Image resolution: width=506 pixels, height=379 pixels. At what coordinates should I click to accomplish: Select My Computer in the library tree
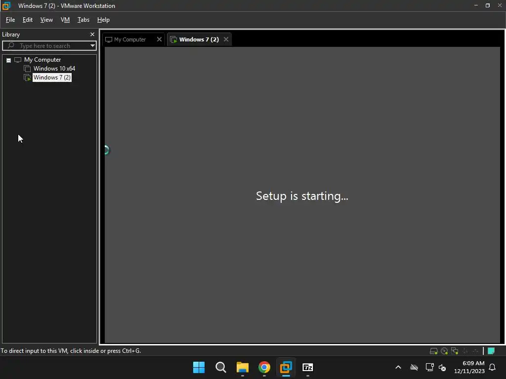click(42, 60)
